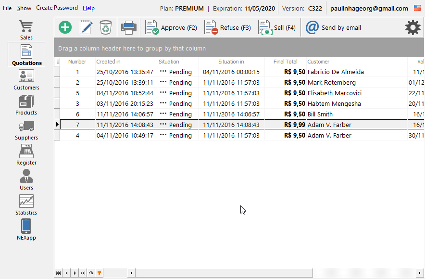Select created date 03/11/2016 20:15:23
This screenshot has height=279, width=425.
[x=126, y=103]
